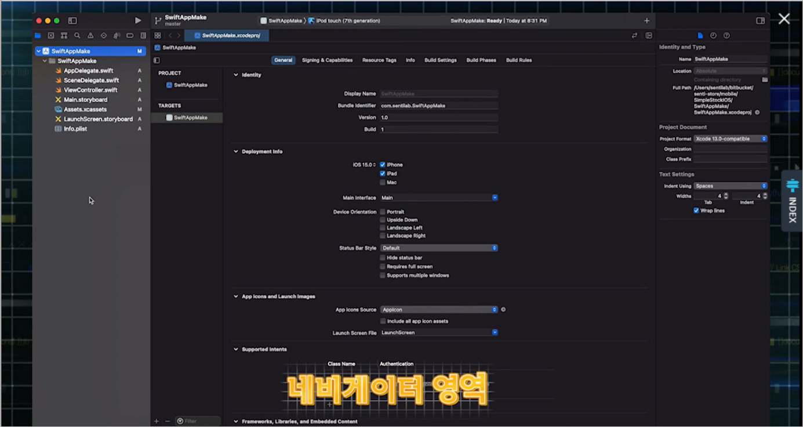Select the History inspector clock icon

(x=713, y=35)
